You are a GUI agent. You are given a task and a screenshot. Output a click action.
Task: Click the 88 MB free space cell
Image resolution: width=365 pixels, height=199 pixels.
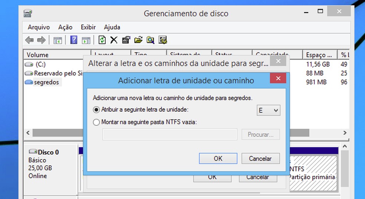[315, 73]
